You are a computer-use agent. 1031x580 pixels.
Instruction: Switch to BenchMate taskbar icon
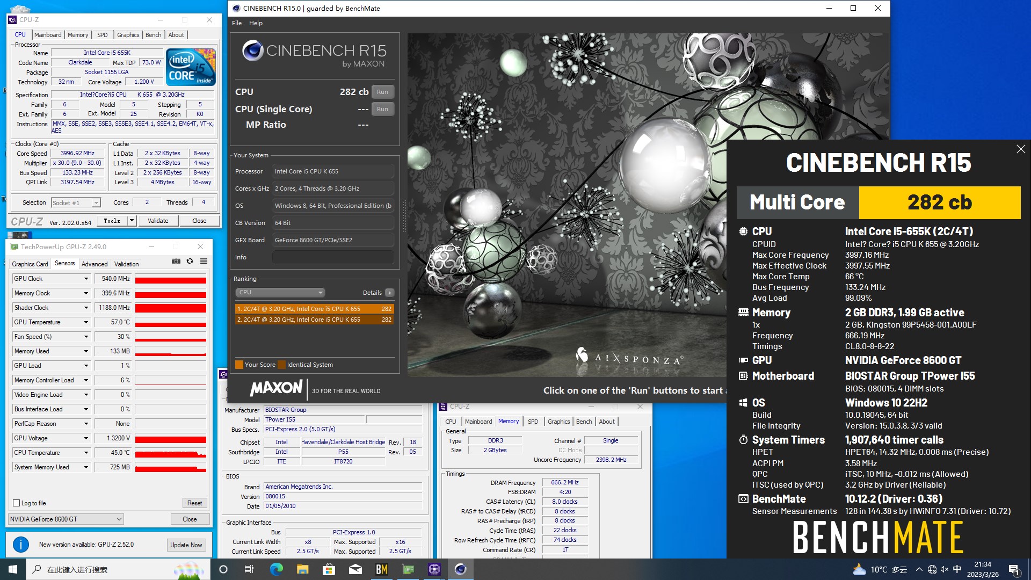point(381,569)
